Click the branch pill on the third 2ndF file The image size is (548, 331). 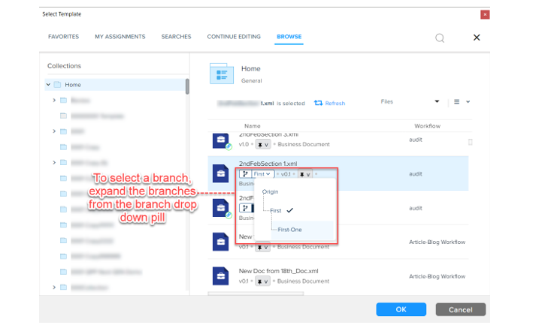(247, 208)
